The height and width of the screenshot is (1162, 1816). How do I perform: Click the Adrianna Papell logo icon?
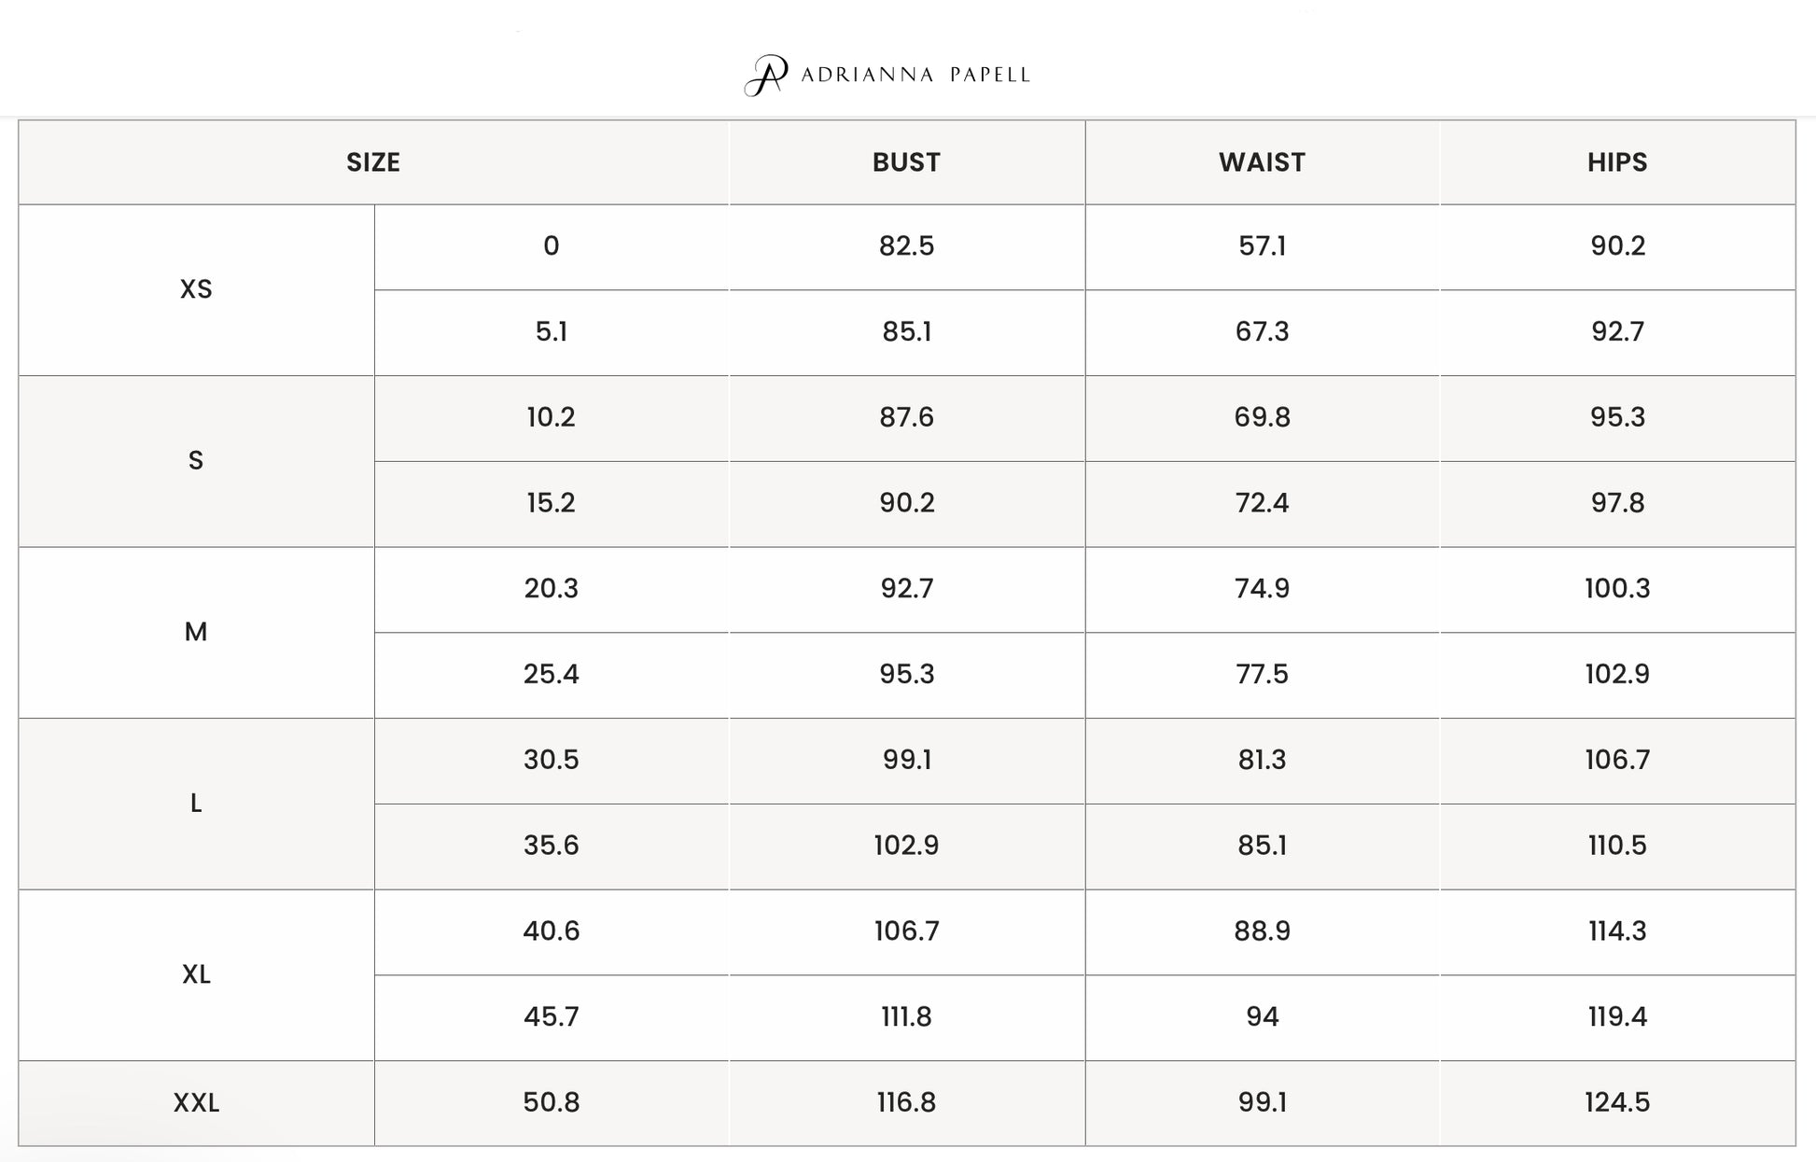766,75
